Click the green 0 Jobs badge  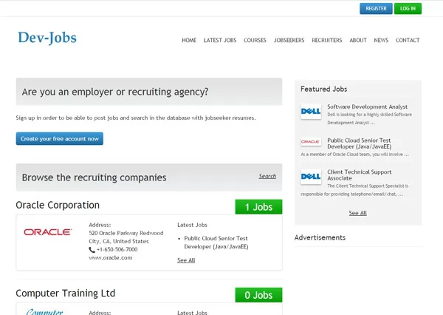click(x=258, y=295)
